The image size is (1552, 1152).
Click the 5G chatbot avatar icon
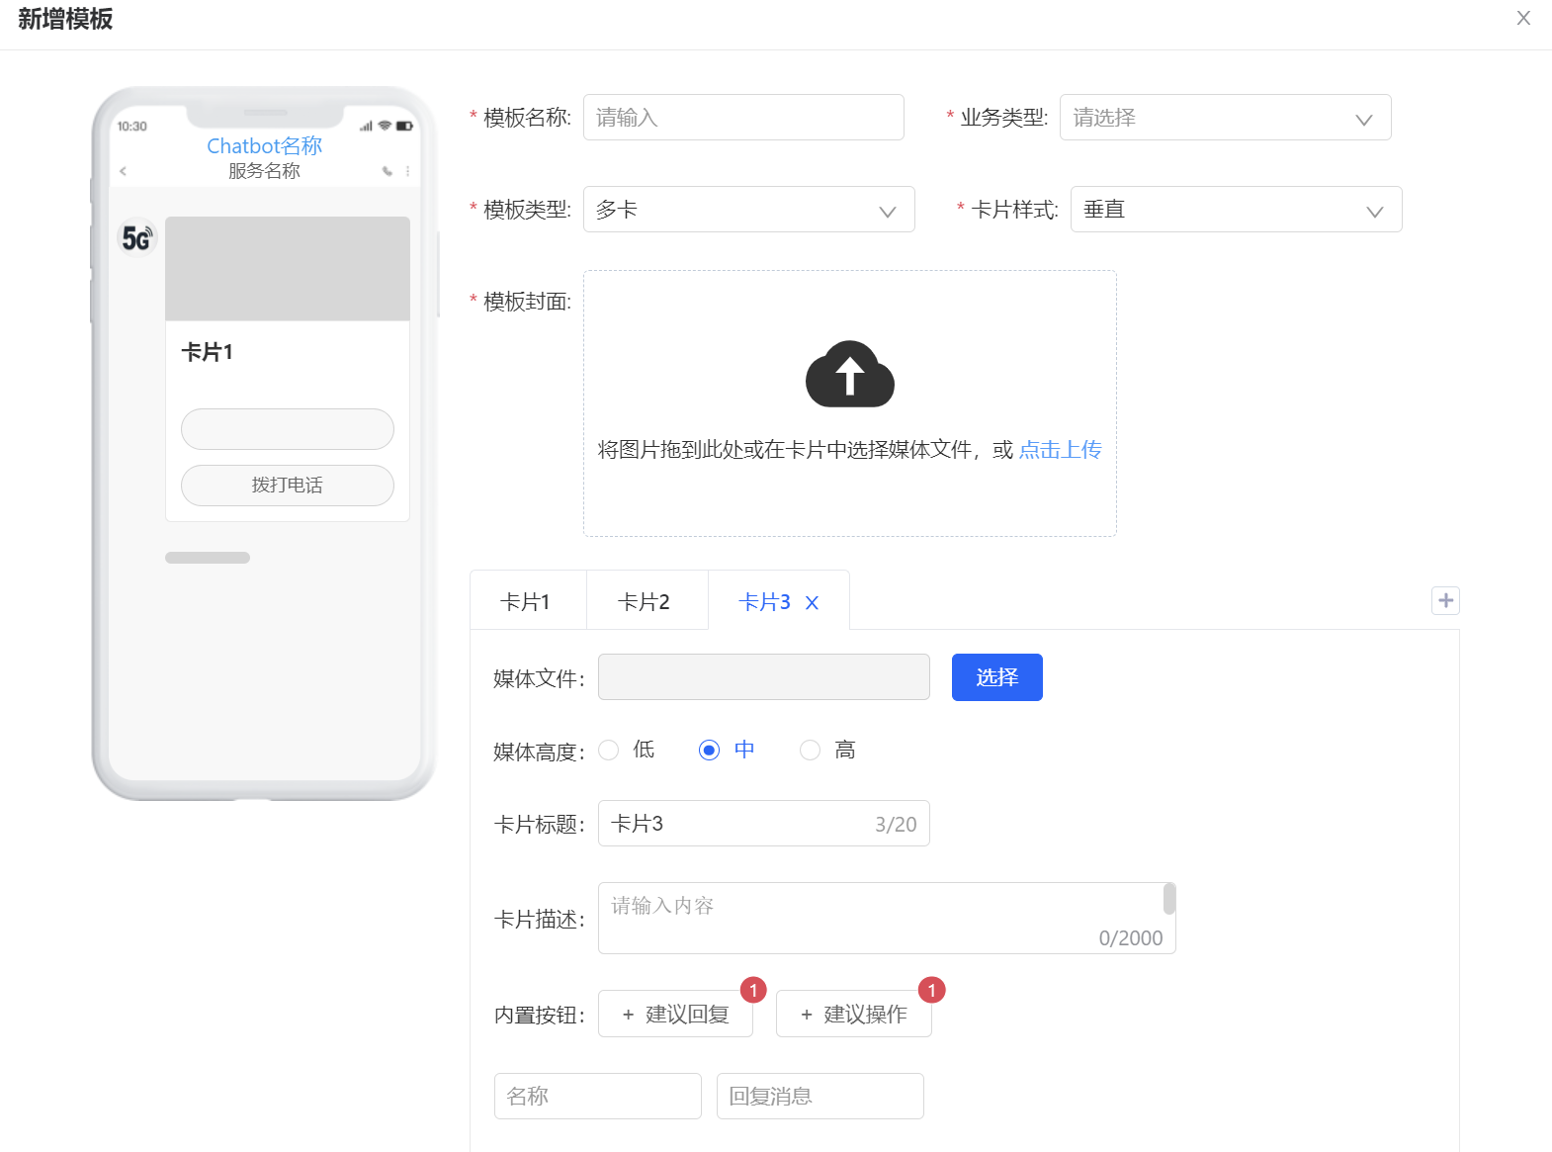(136, 237)
